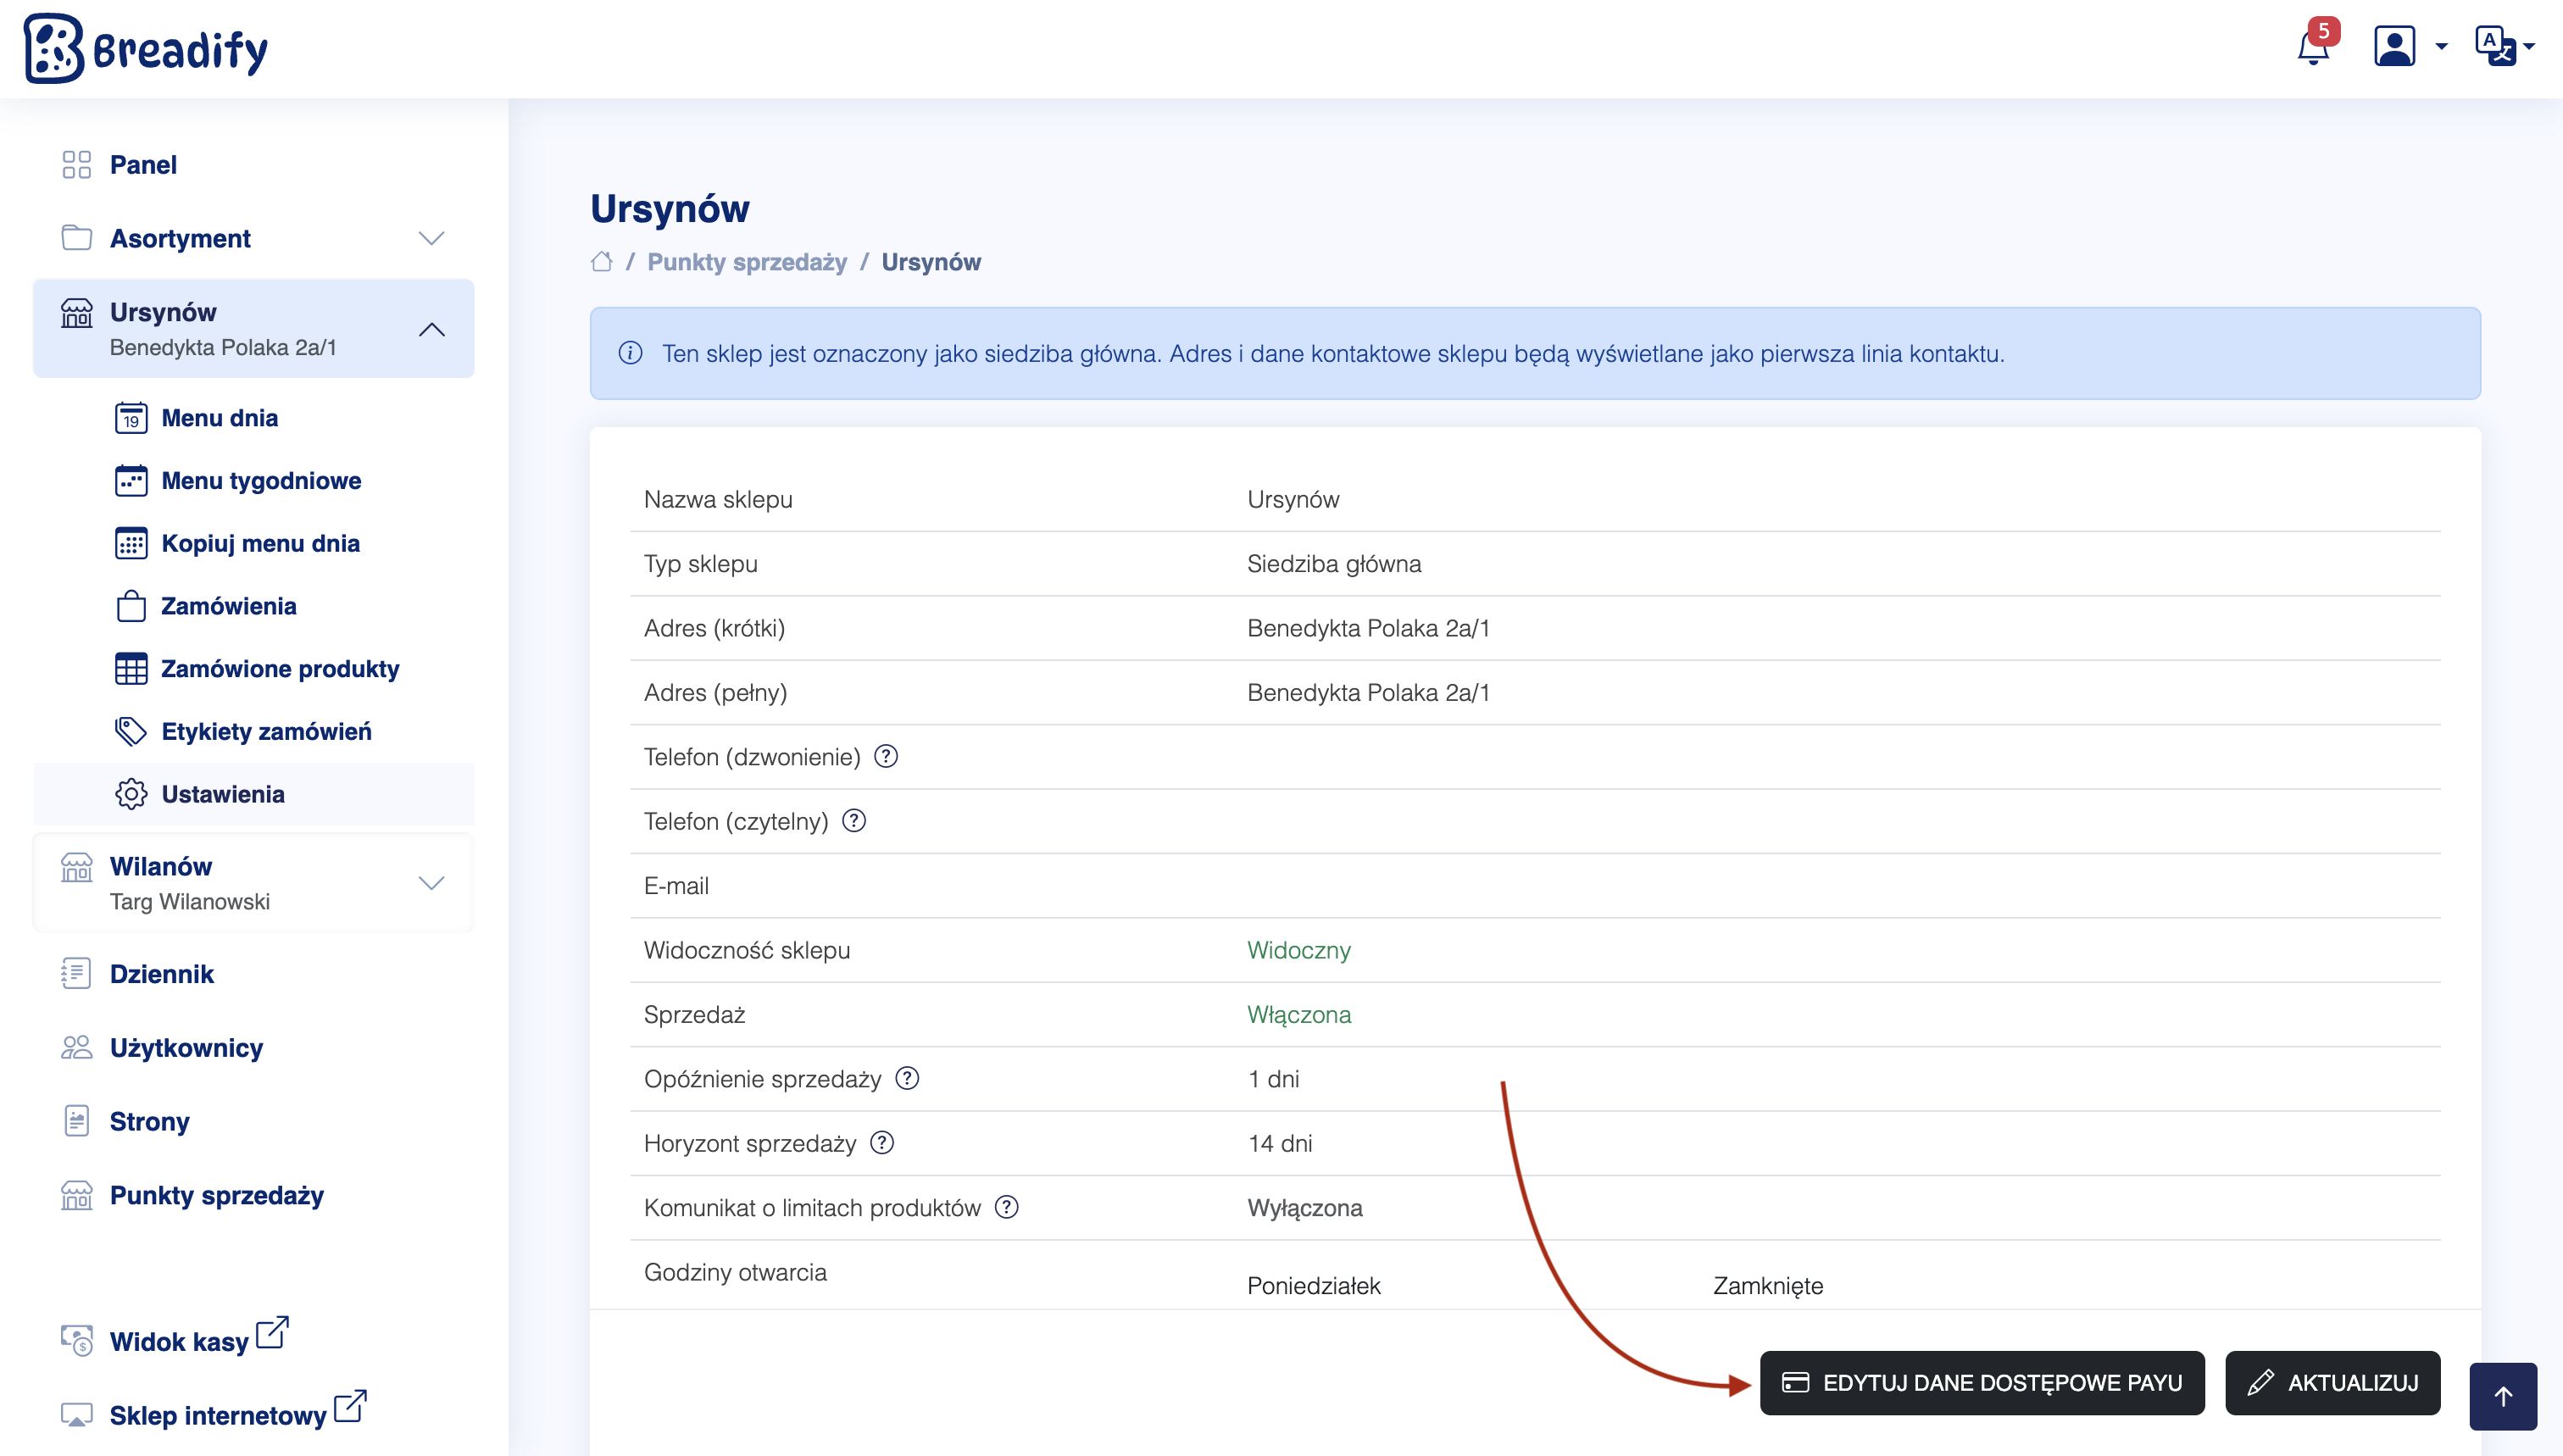
Task: Open Menu dnia in sidebar
Action: (x=219, y=418)
